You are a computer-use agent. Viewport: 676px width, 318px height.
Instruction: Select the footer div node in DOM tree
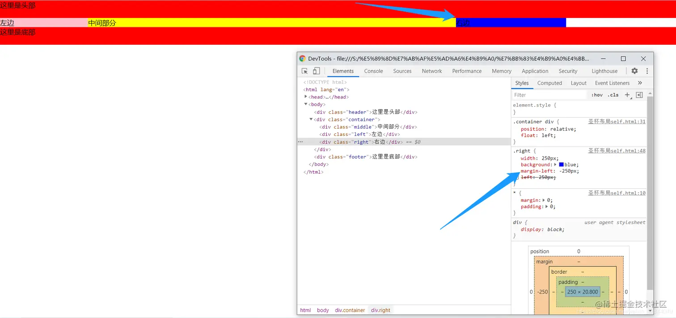click(366, 157)
